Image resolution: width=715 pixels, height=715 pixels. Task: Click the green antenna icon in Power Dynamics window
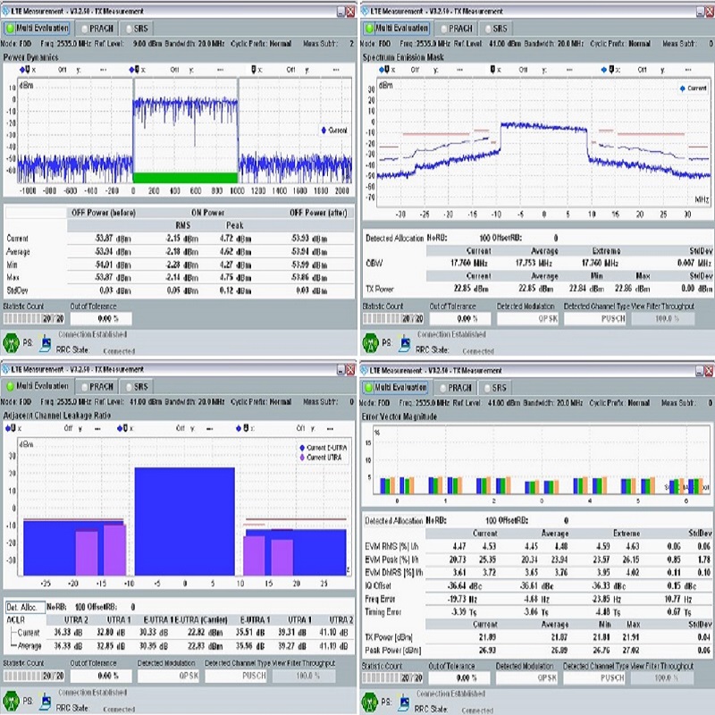point(13,341)
